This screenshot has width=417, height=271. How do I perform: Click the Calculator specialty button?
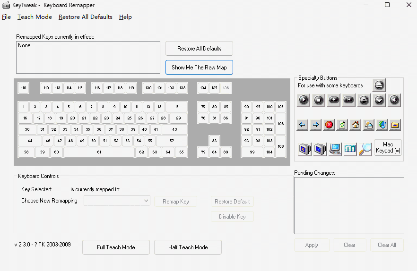pyautogui.click(x=350, y=149)
